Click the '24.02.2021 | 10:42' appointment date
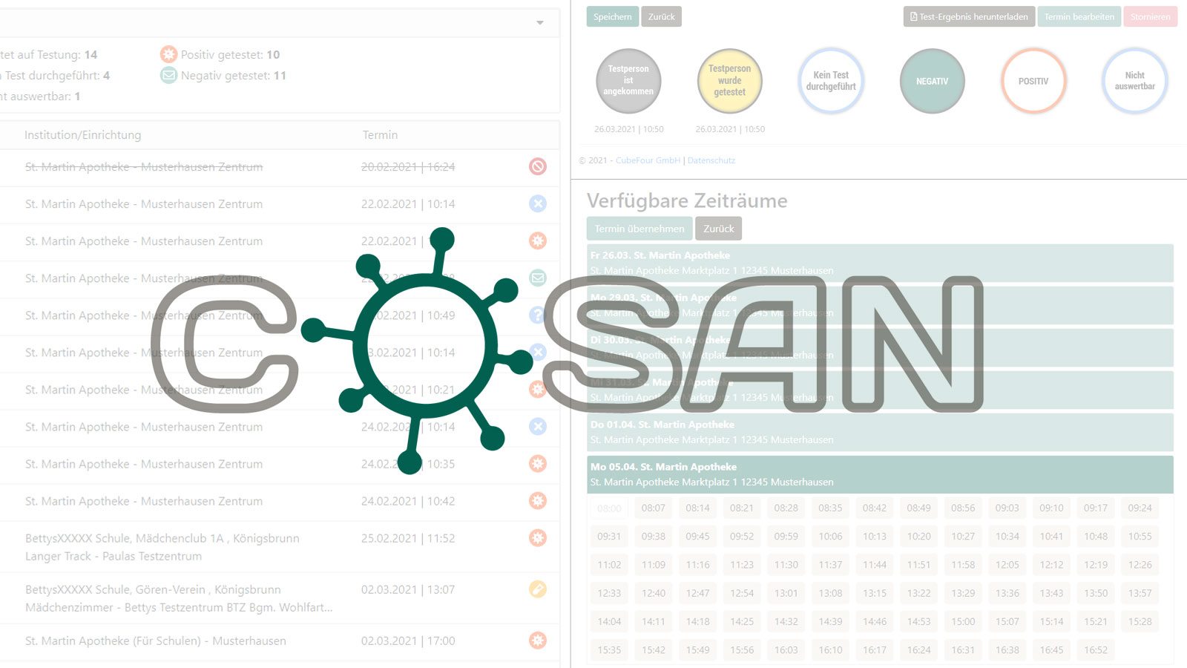Viewport: 1187px width, 668px height. point(408,501)
